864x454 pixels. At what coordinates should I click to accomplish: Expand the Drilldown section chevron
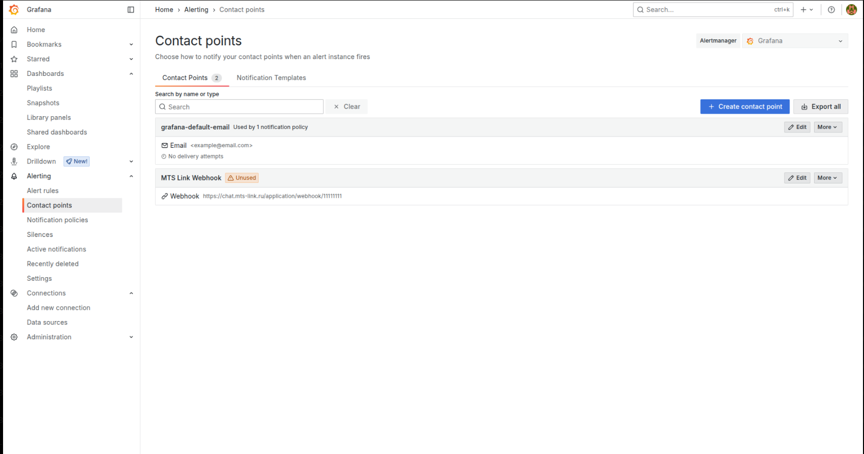click(x=131, y=162)
